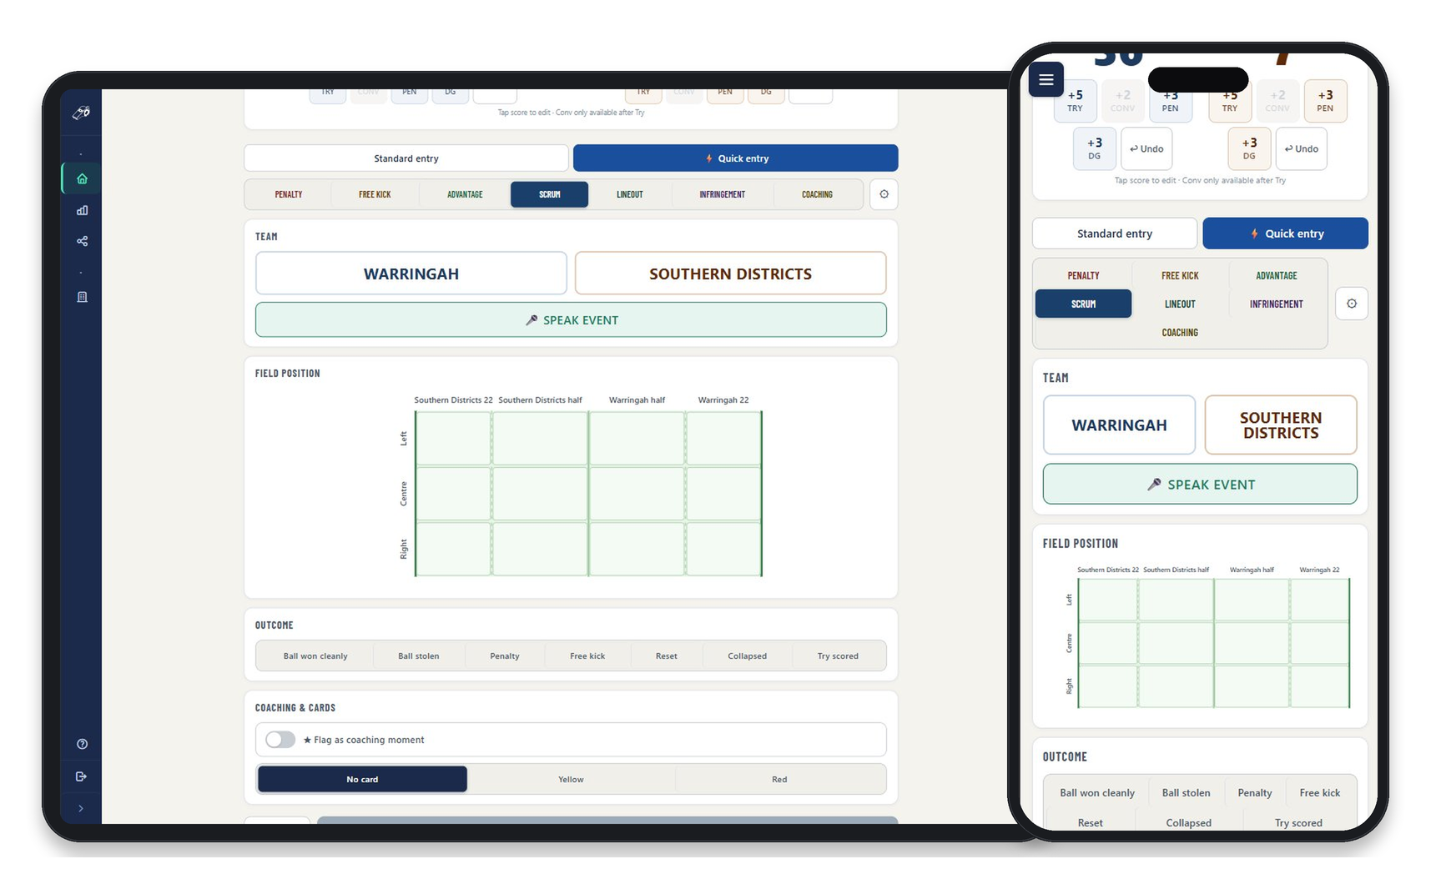Undo the right team's last score on phone

[1301, 148]
